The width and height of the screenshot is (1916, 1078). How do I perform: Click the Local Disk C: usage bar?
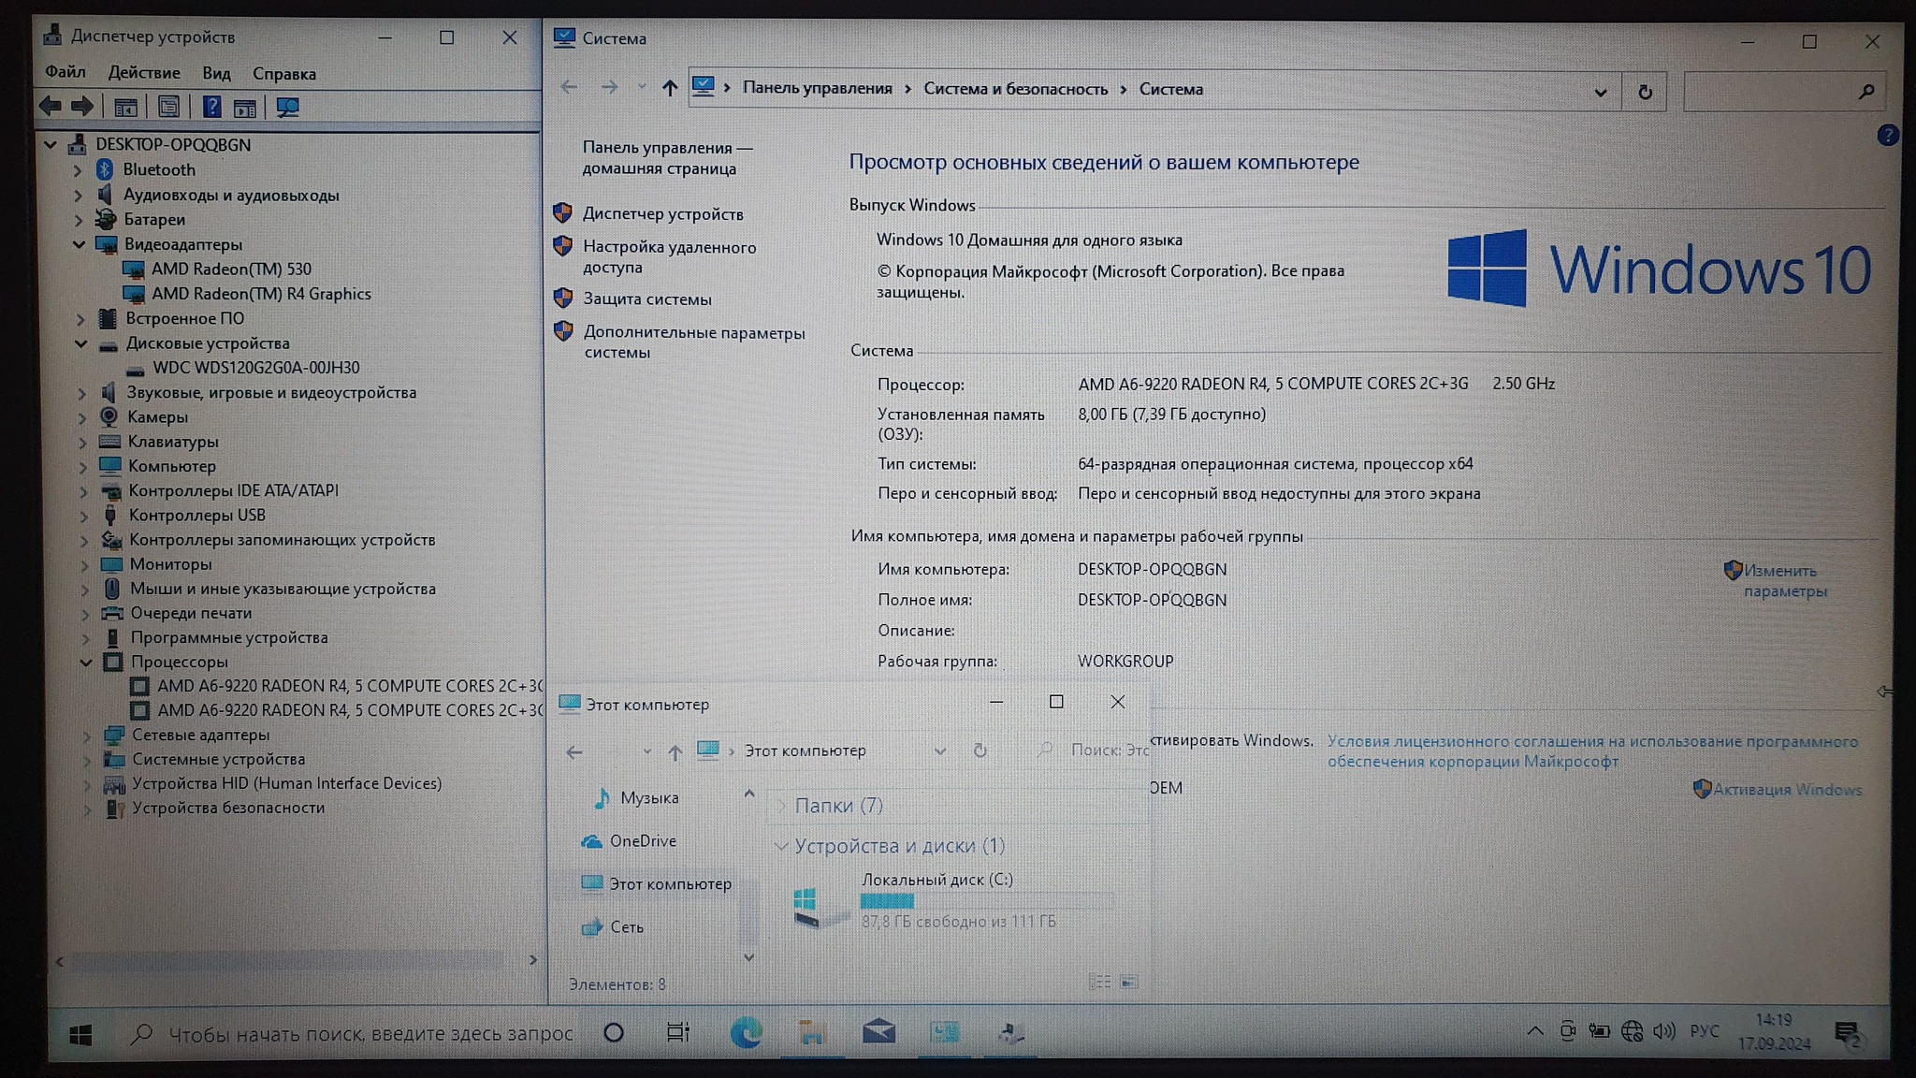986,901
